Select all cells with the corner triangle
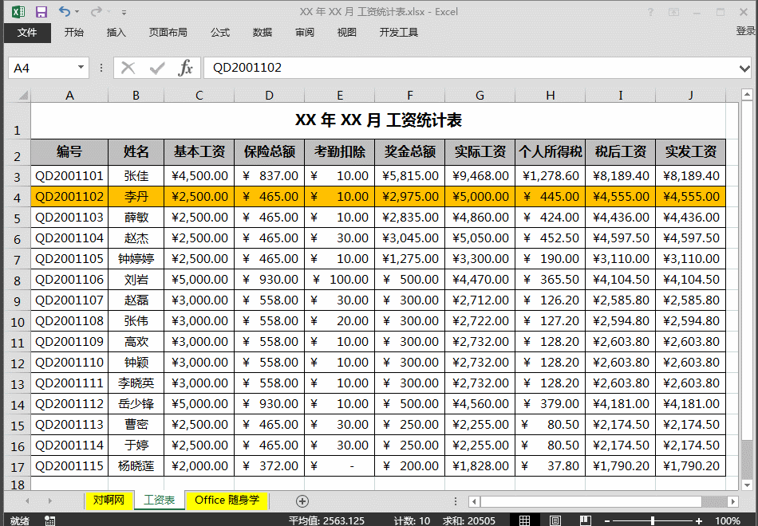The image size is (758, 526). [x=22, y=95]
